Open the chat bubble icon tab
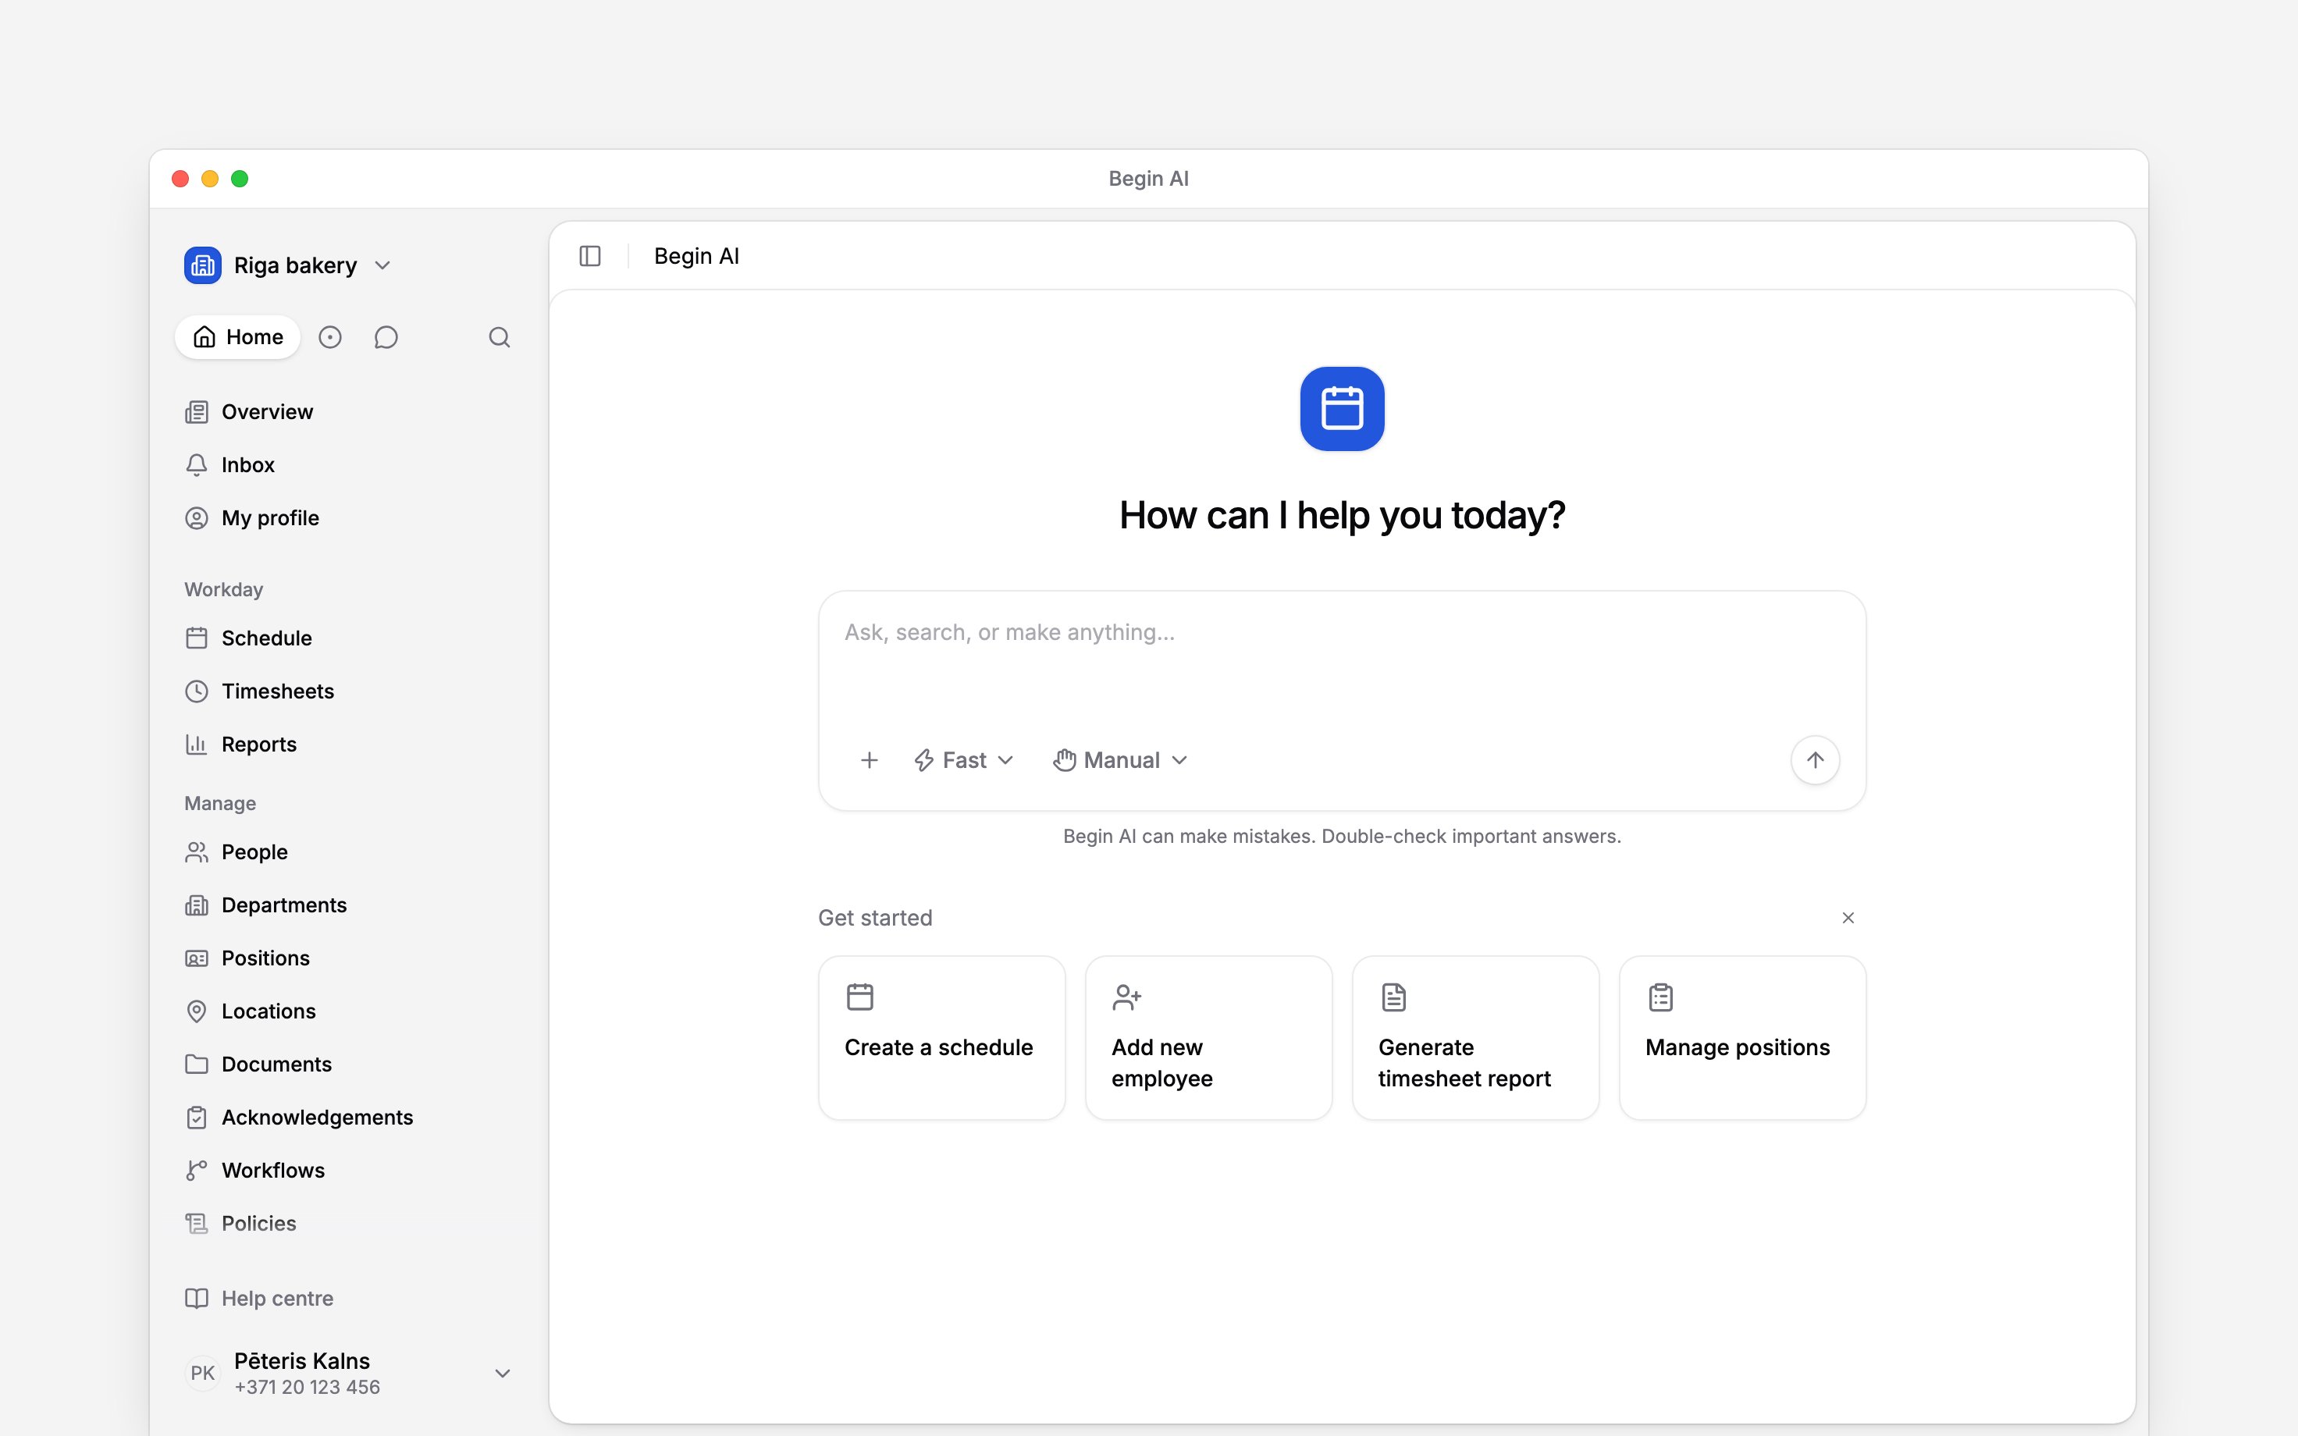Screen dimensions: 2298x1436 click(x=386, y=337)
